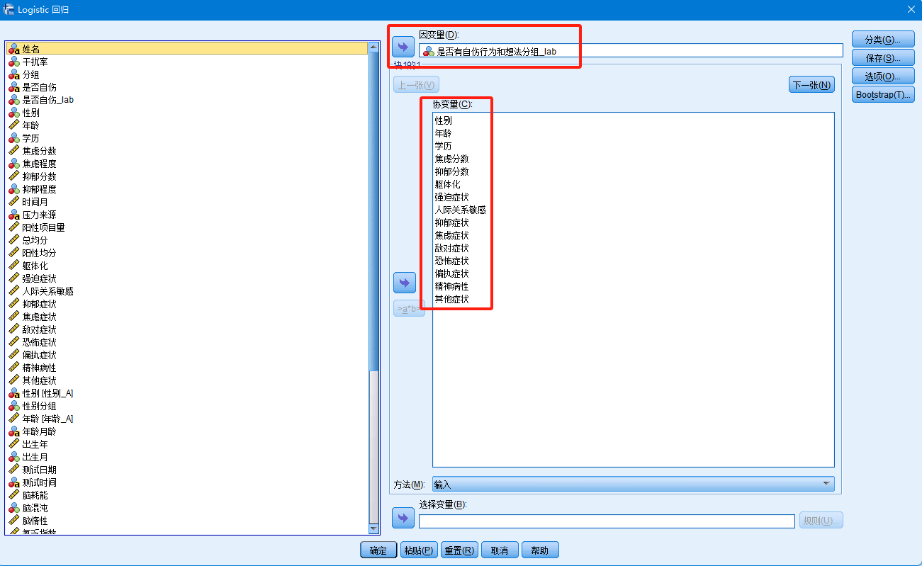Click the 上一张(V) previous block button
The image size is (922, 566).
click(x=416, y=85)
